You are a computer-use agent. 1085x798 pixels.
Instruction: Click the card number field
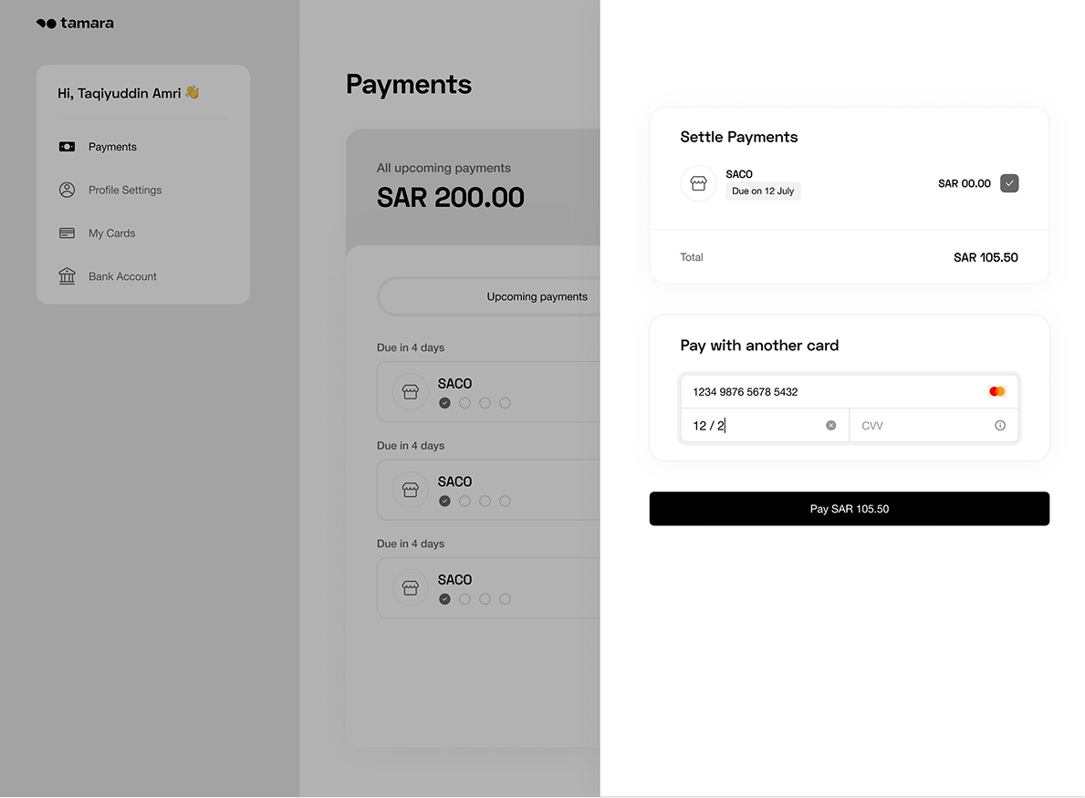coord(849,391)
